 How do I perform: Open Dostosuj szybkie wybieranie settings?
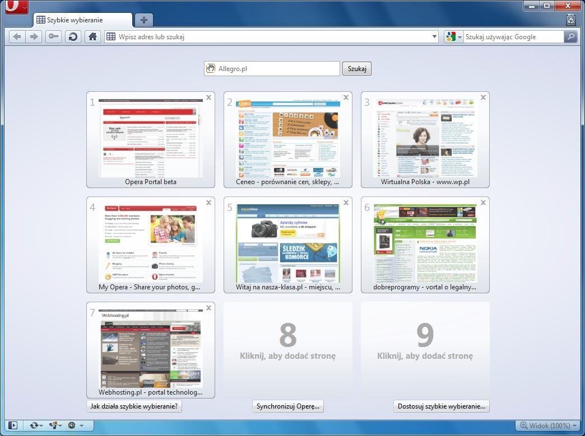(x=442, y=406)
